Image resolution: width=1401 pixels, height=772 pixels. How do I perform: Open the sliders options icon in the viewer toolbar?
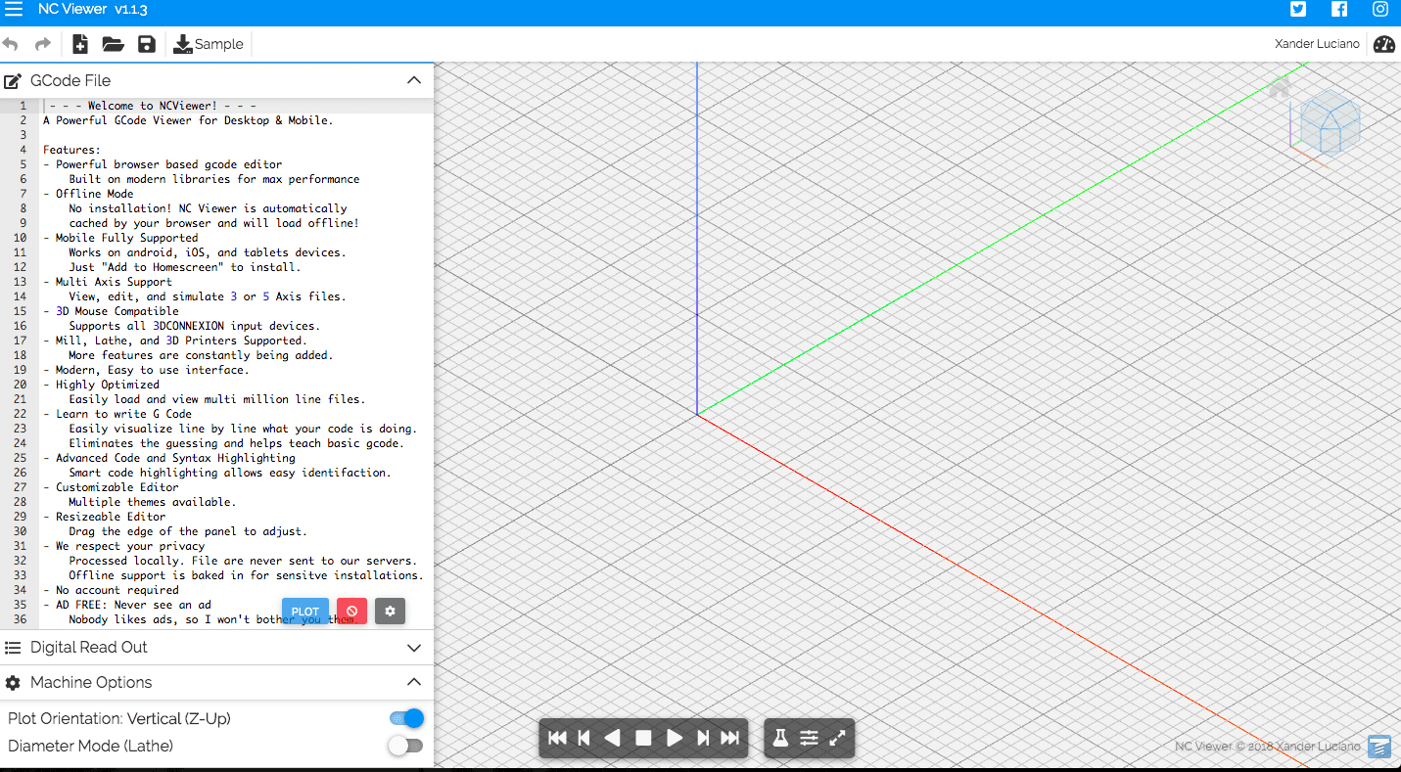click(x=809, y=738)
